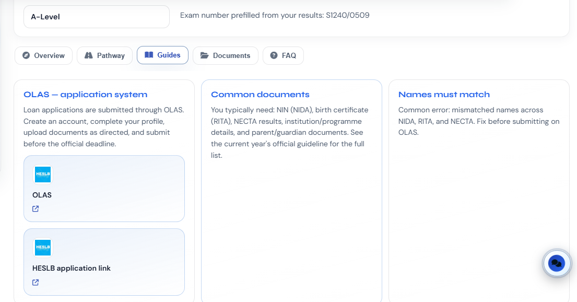Open the Overview tab
577x302 pixels.
pos(43,55)
